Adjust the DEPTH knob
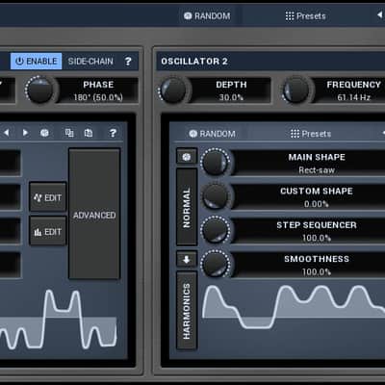385x385 pixels. click(173, 90)
